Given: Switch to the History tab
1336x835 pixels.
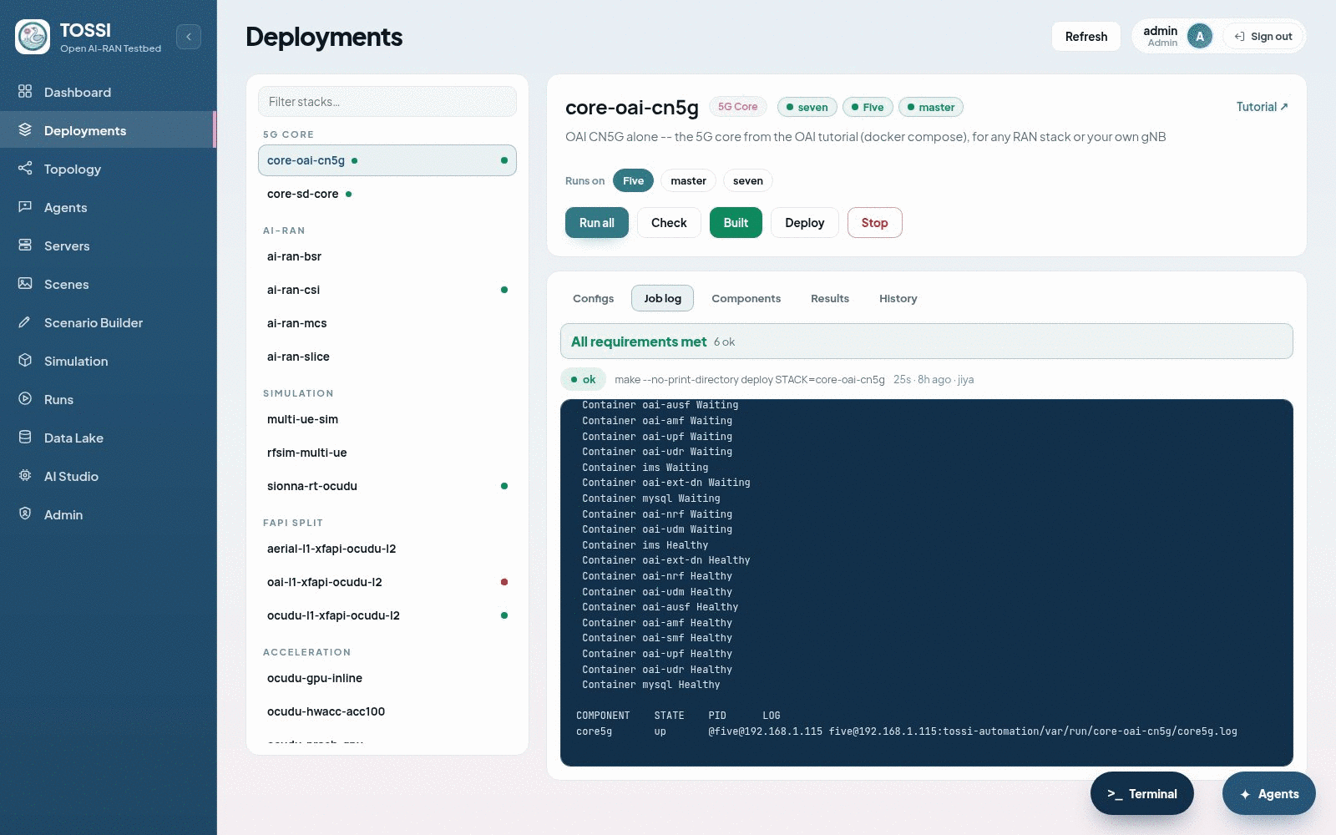Looking at the screenshot, I should tap(898, 298).
